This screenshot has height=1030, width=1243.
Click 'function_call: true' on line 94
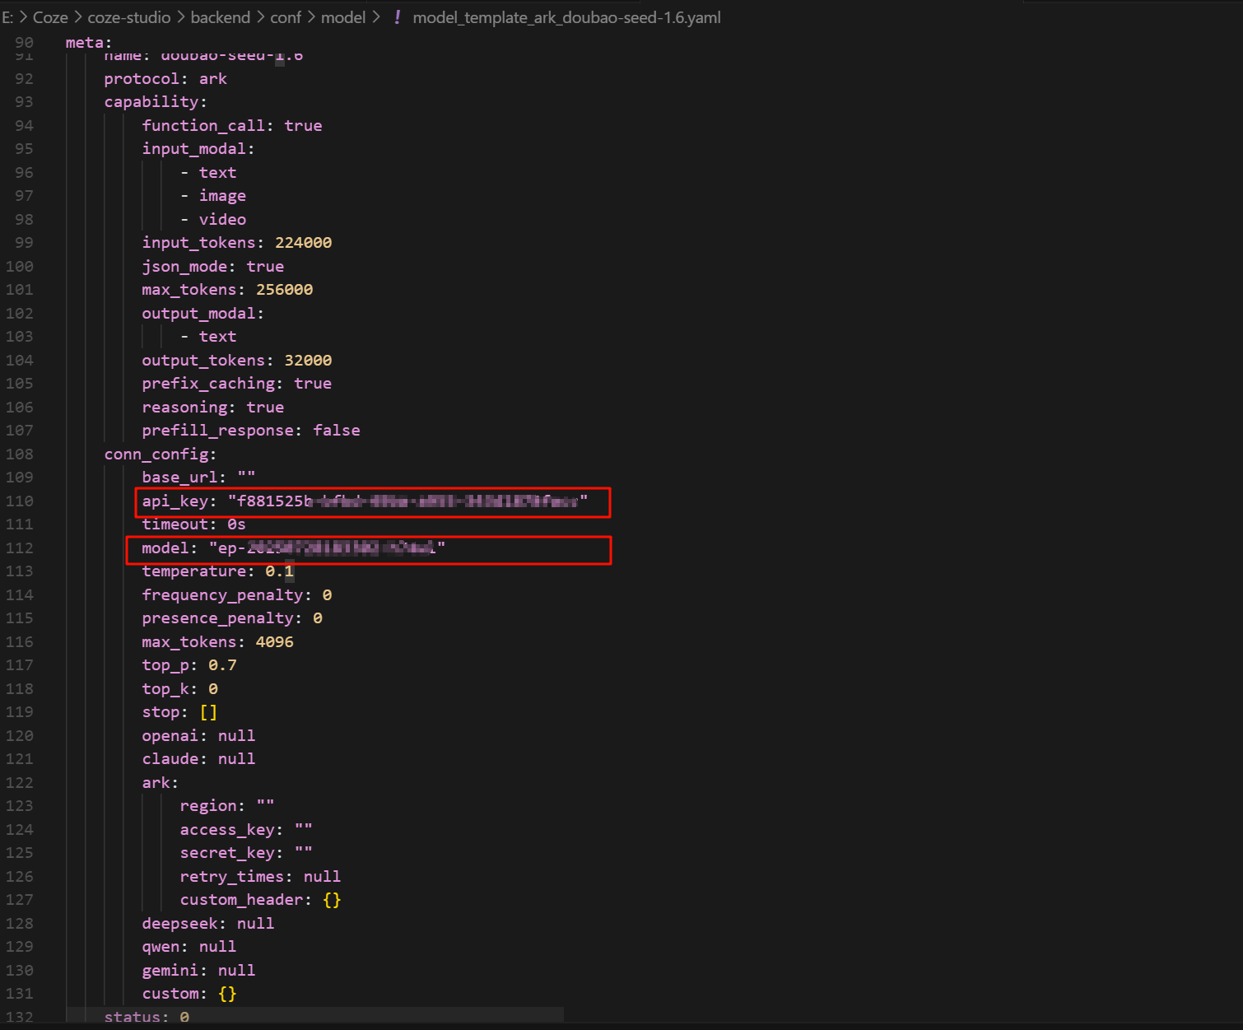(x=232, y=126)
